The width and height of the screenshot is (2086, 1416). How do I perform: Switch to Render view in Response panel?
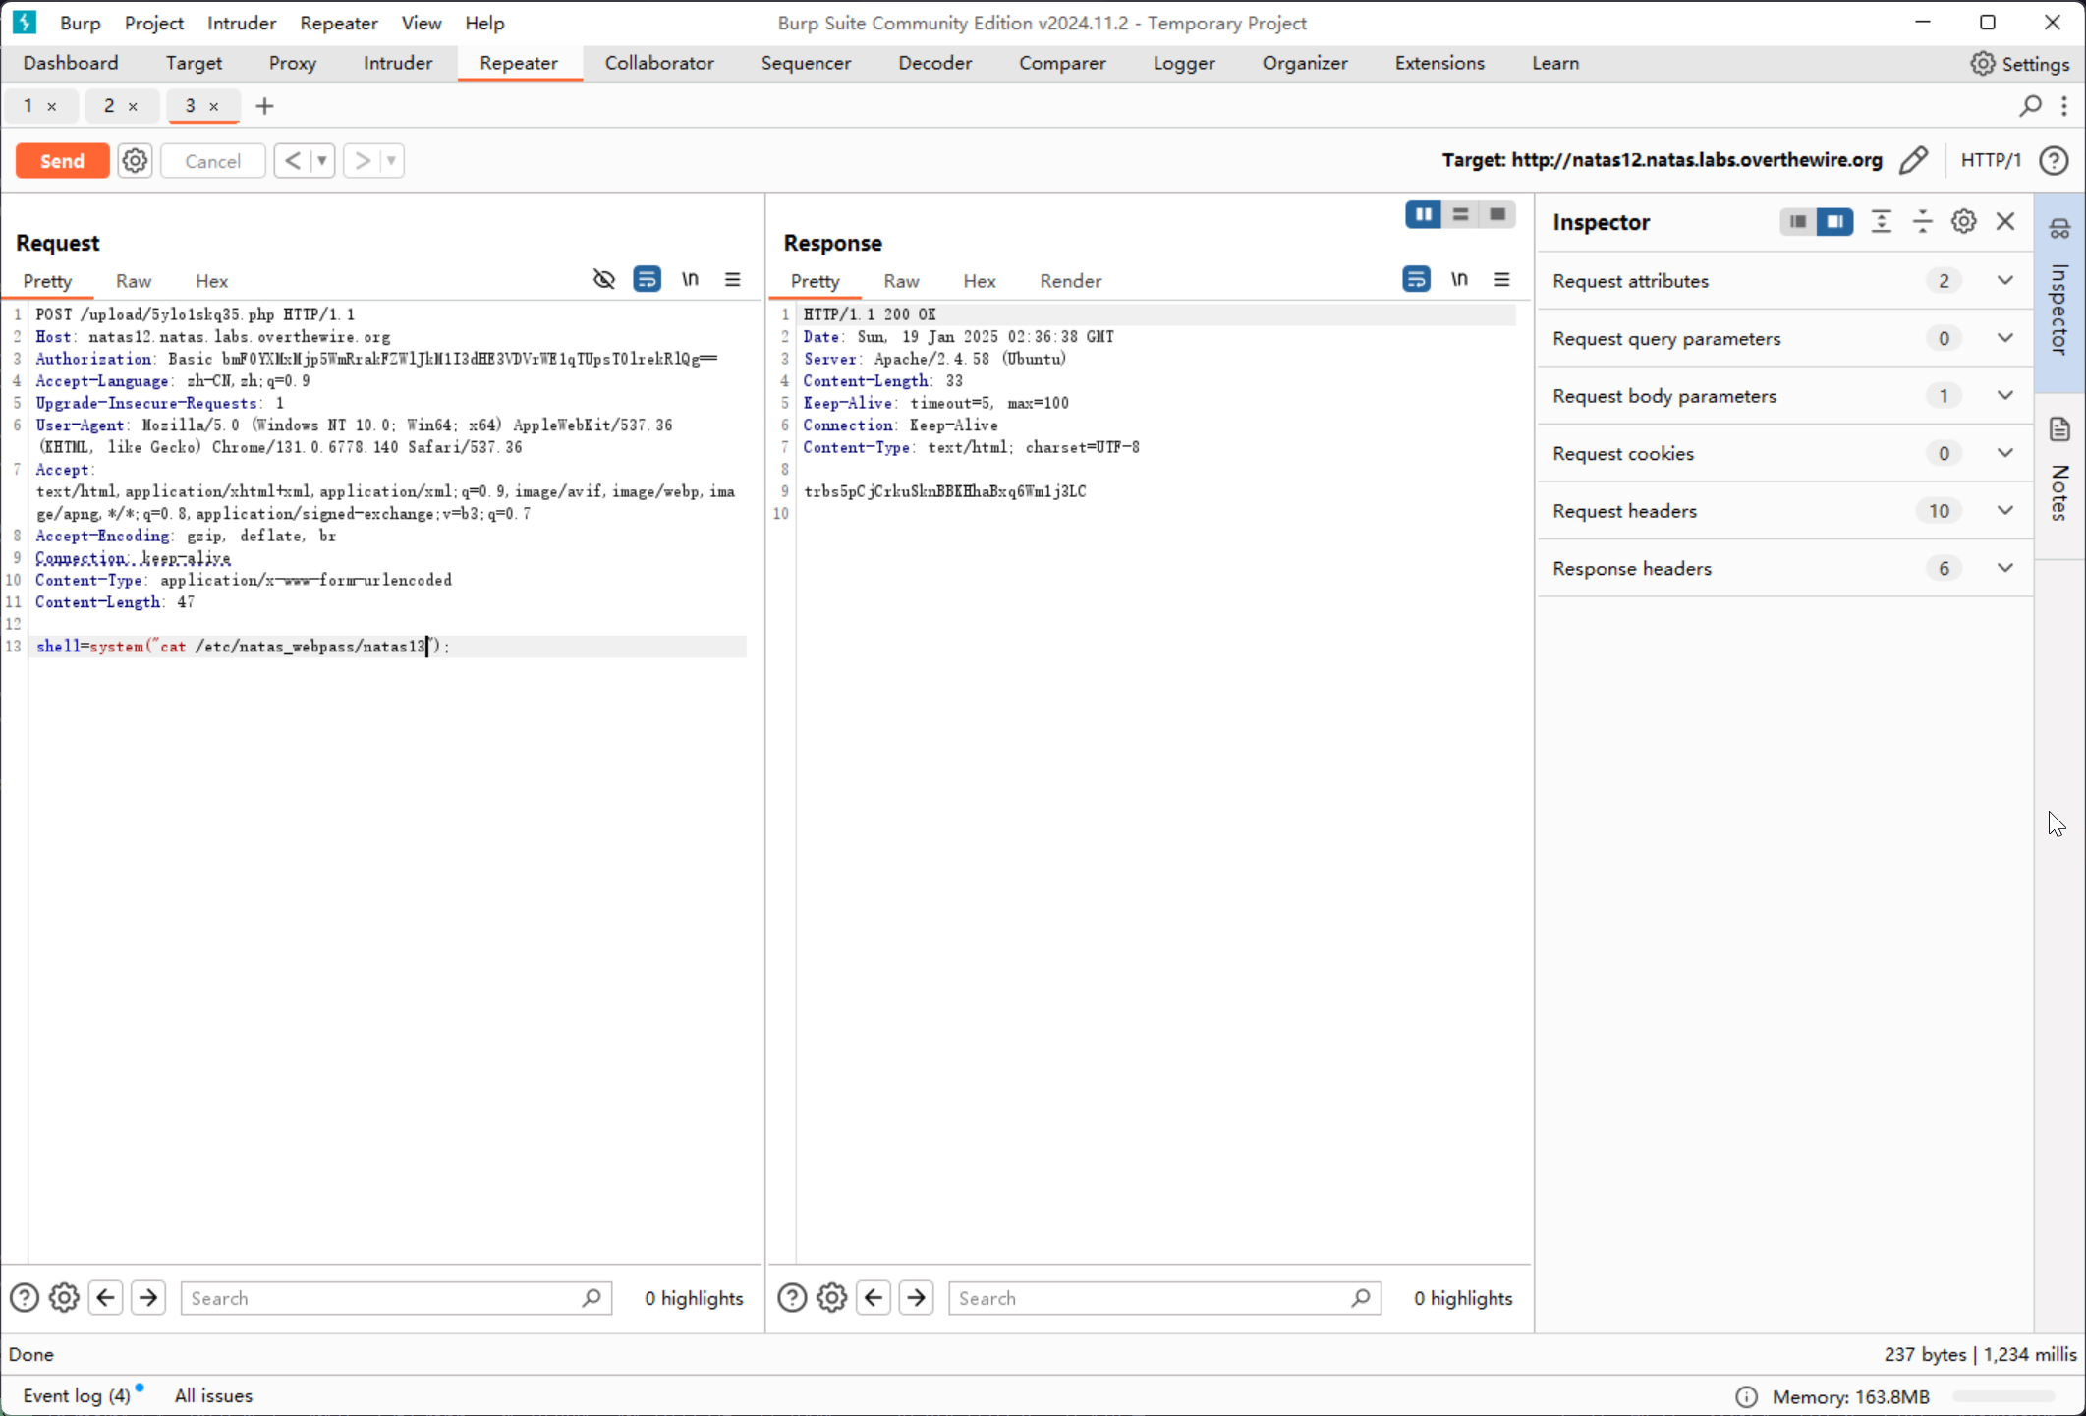click(x=1068, y=280)
